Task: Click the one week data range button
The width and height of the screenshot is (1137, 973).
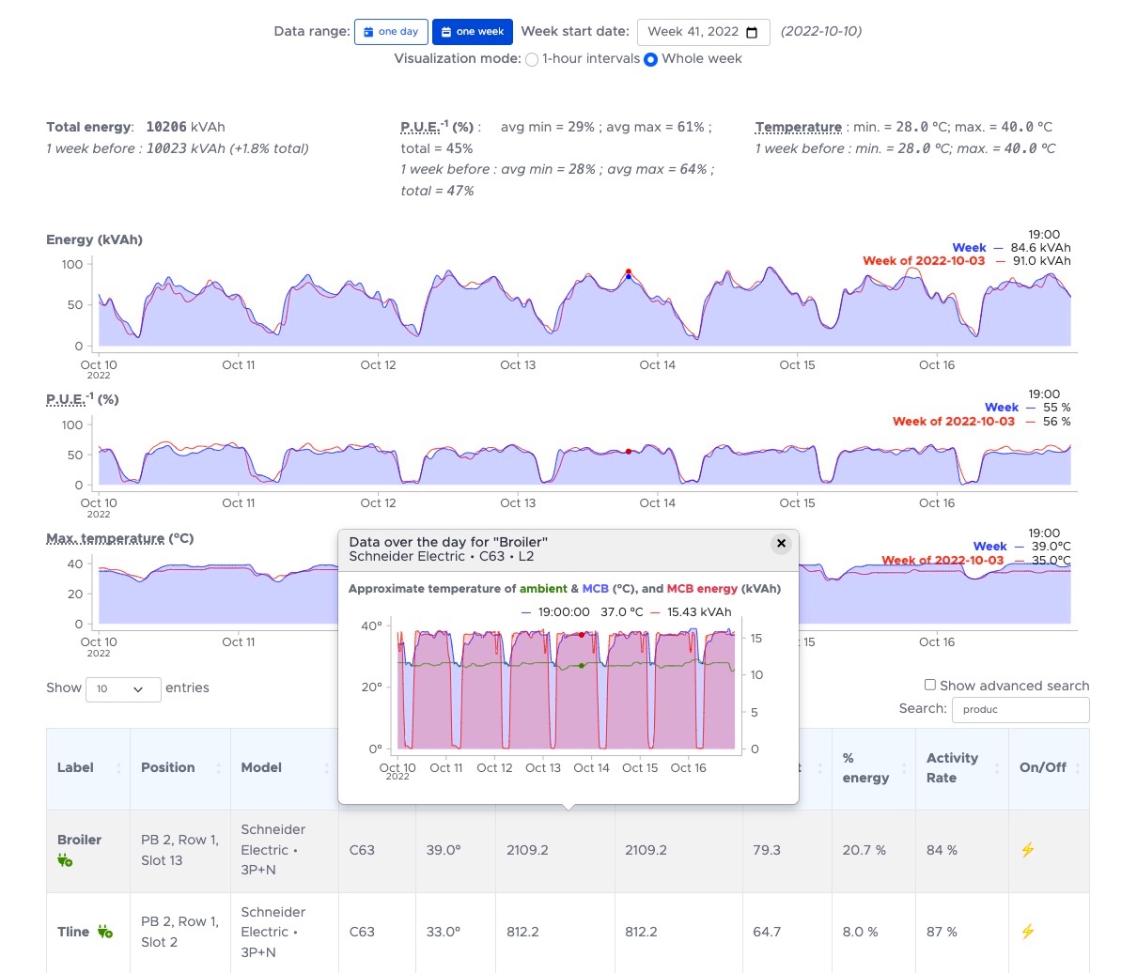Action: (x=473, y=32)
